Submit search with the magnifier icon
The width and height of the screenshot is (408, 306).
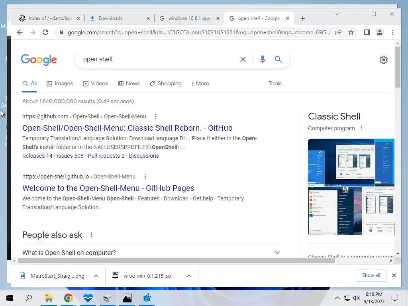coord(278,59)
